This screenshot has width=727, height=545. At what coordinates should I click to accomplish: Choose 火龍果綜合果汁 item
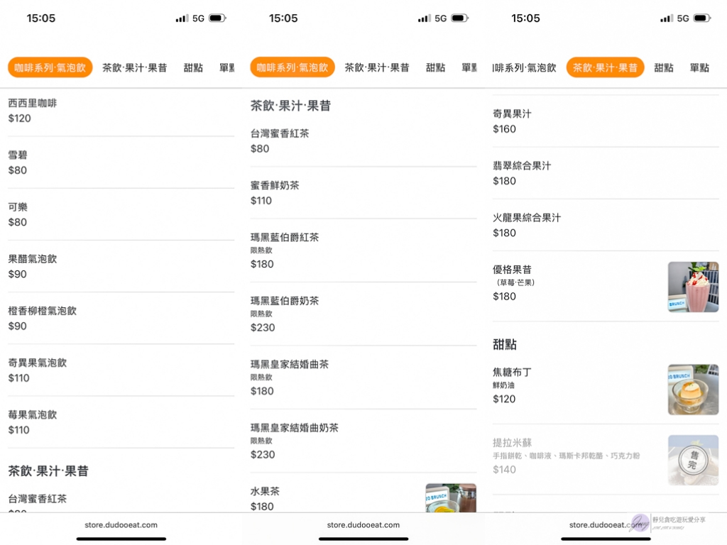coord(606,225)
